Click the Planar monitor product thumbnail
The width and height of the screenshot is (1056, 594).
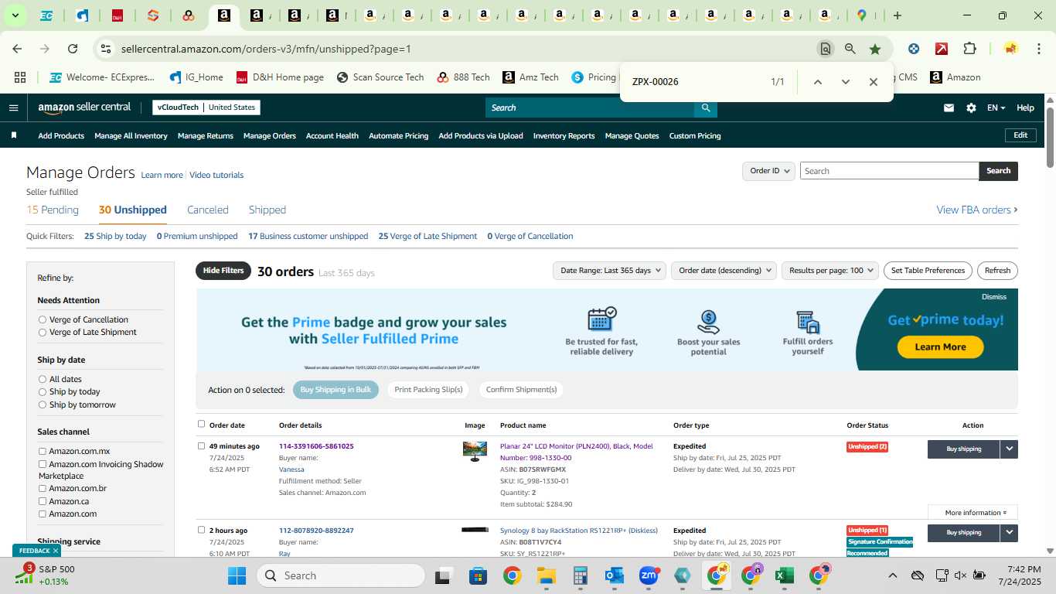[475, 451]
